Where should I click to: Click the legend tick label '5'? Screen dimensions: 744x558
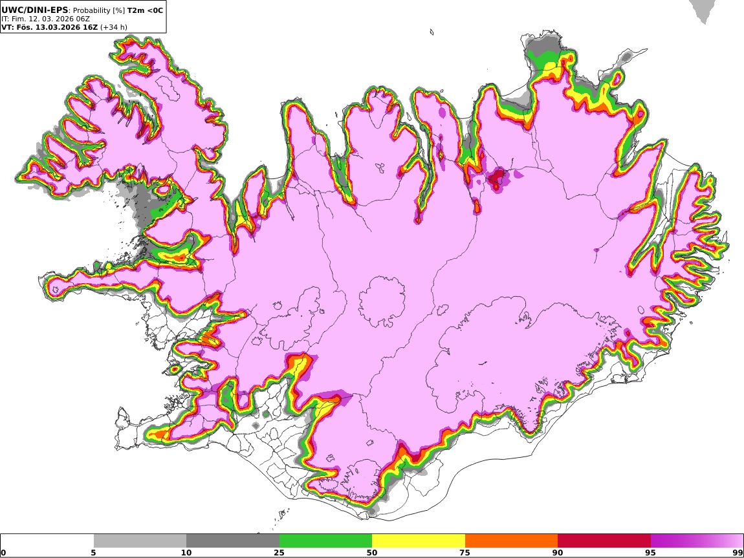(x=94, y=553)
